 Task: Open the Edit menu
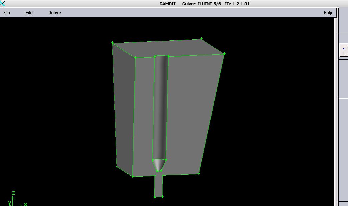(29, 13)
